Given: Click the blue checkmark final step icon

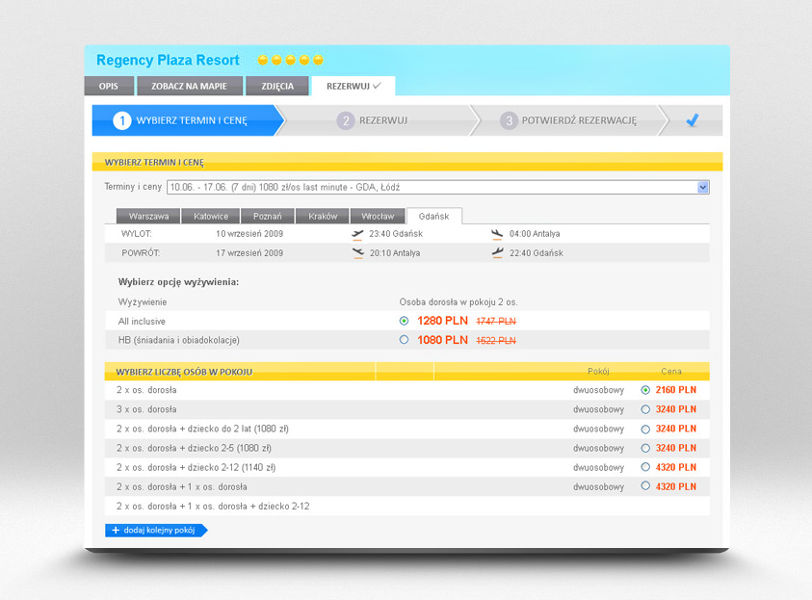Looking at the screenshot, I should tap(692, 120).
